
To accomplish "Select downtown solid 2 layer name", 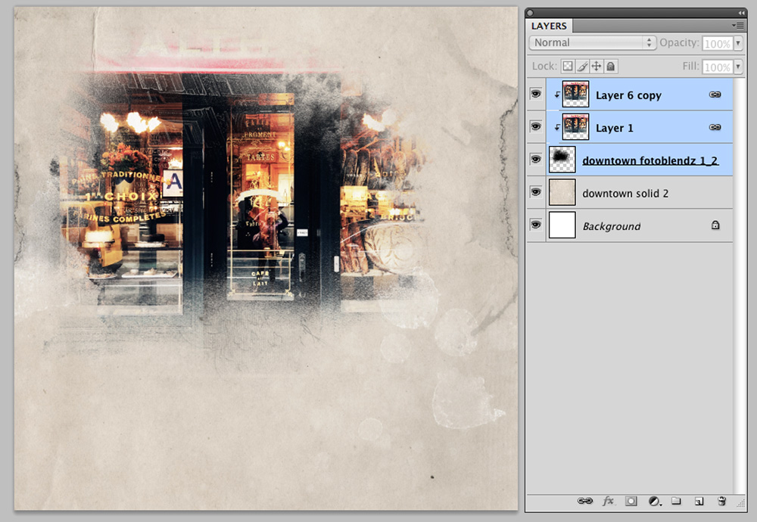I will [x=625, y=194].
